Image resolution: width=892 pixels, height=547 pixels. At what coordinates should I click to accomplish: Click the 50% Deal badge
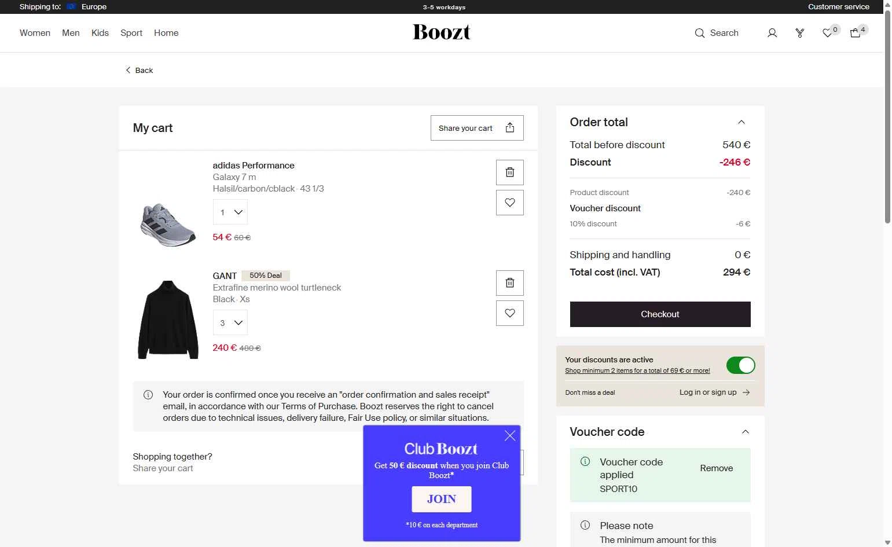[x=266, y=276]
